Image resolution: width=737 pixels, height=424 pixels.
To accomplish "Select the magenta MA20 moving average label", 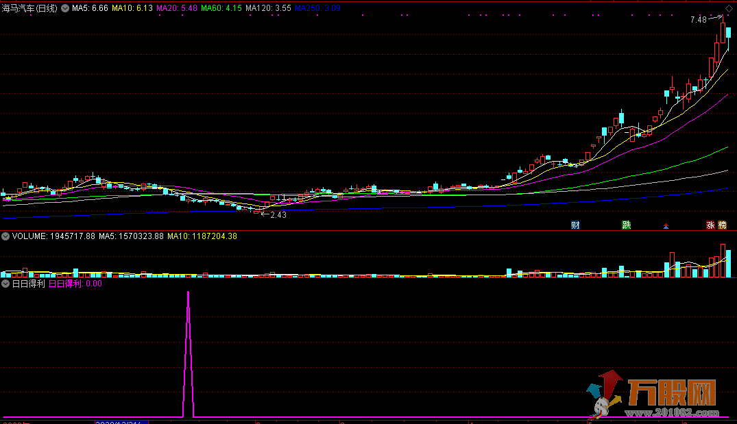I will 177,8.
